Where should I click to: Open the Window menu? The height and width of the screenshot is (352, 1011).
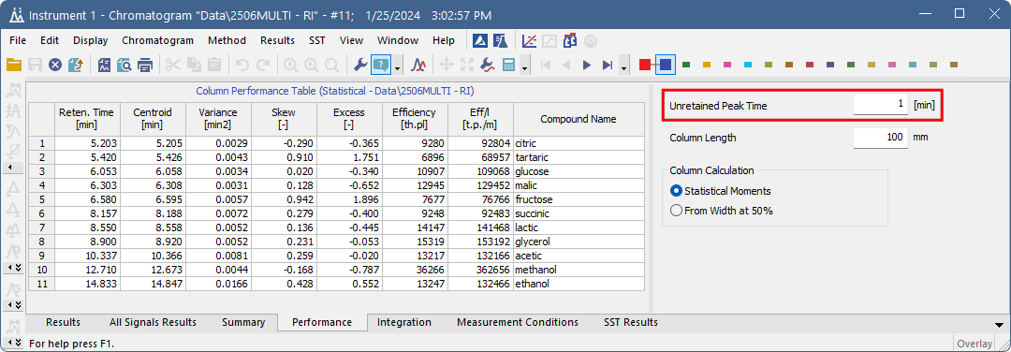pyautogui.click(x=398, y=40)
